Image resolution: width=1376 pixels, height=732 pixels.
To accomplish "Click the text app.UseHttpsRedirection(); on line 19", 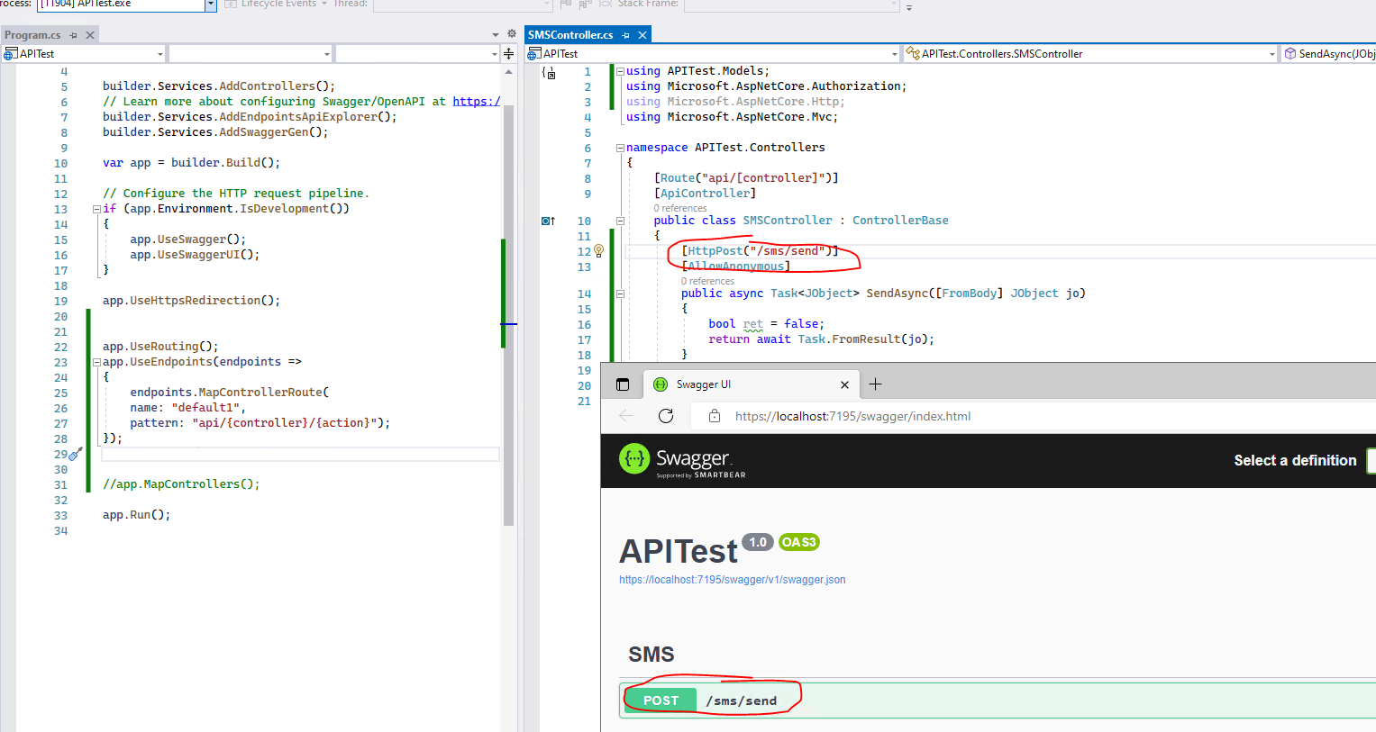I will [191, 301].
